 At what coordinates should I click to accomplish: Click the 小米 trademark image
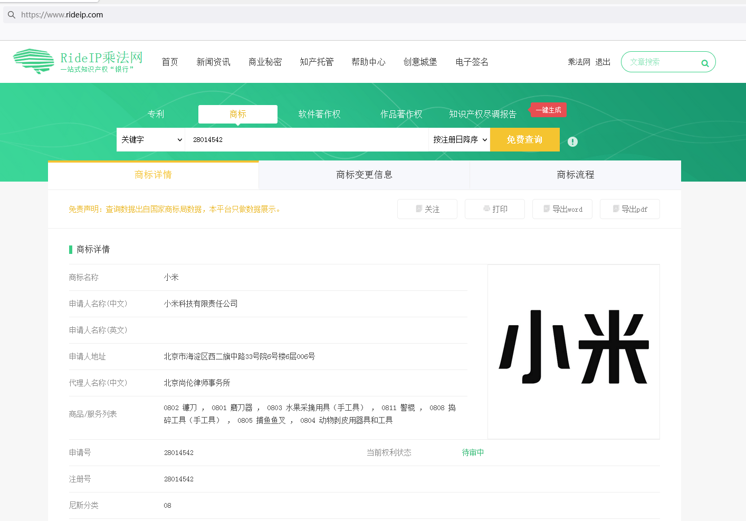[x=573, y=352]
